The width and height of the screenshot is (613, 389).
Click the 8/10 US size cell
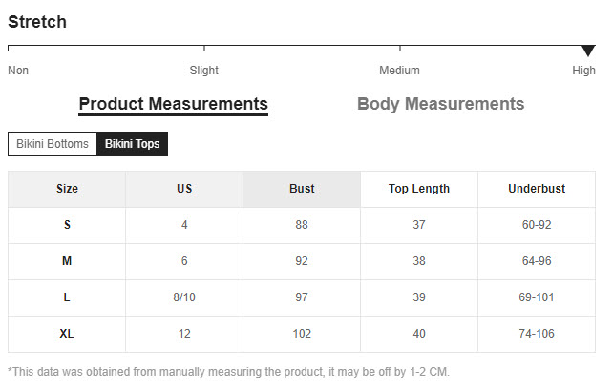(x=184, y=297)
